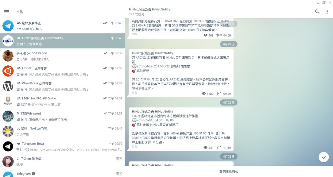333x177 pixels.
Task: Click the group icon beside 電報推廣特區
Action: click(19, 23)
